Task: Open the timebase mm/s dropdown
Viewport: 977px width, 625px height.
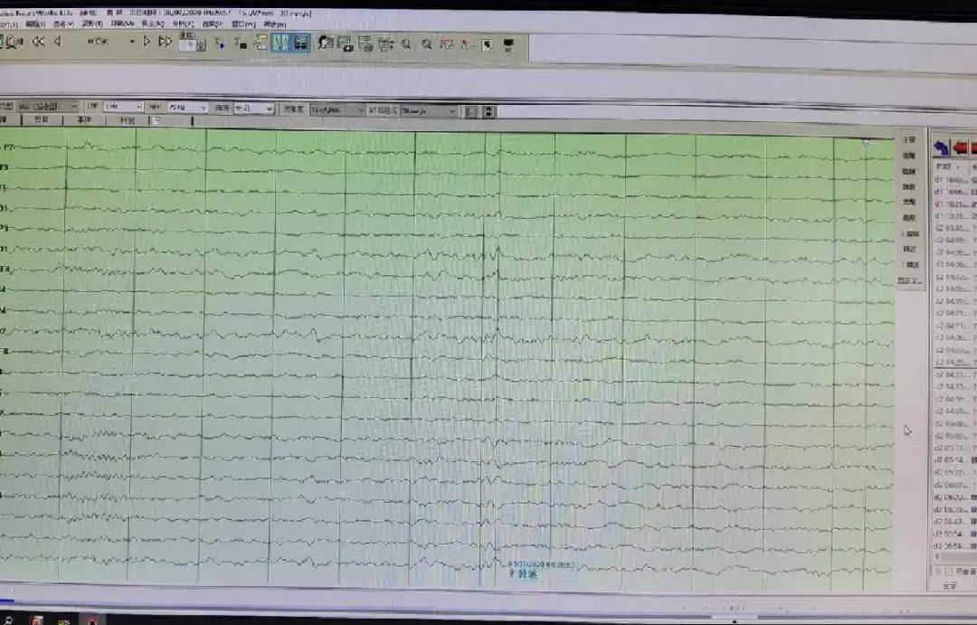Action: 429,110
